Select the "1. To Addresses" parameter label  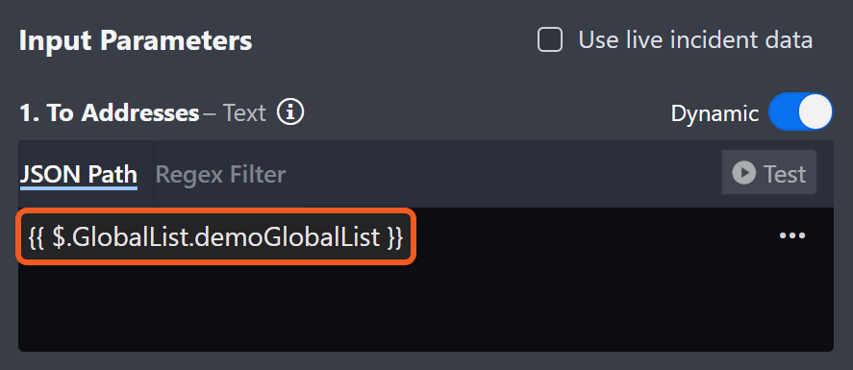pos(110,113)
